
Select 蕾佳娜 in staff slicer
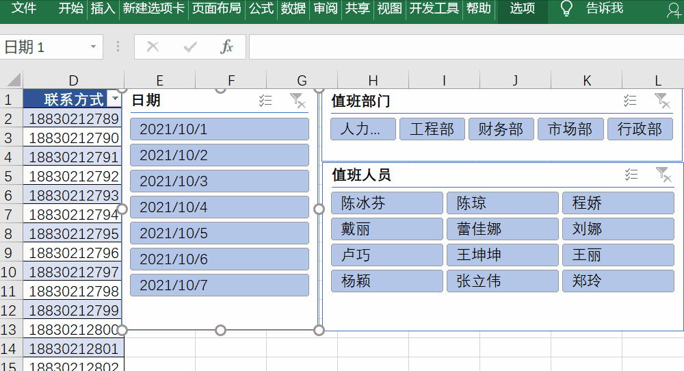click(503, 229)
